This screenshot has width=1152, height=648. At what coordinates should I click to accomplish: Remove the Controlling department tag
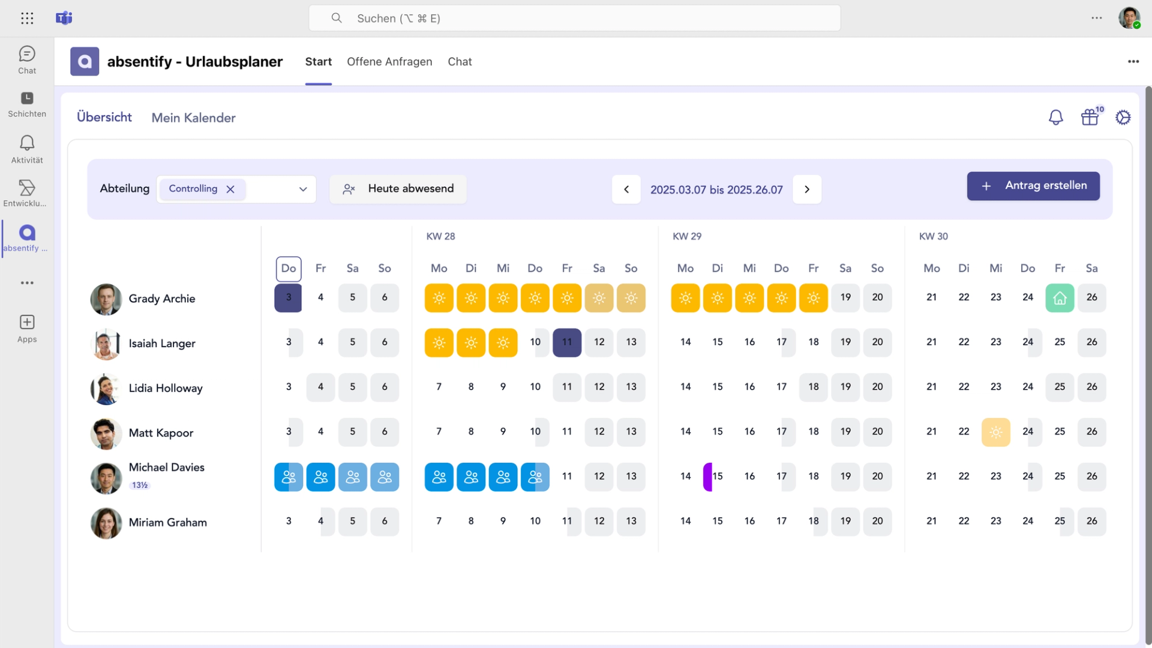230,189
